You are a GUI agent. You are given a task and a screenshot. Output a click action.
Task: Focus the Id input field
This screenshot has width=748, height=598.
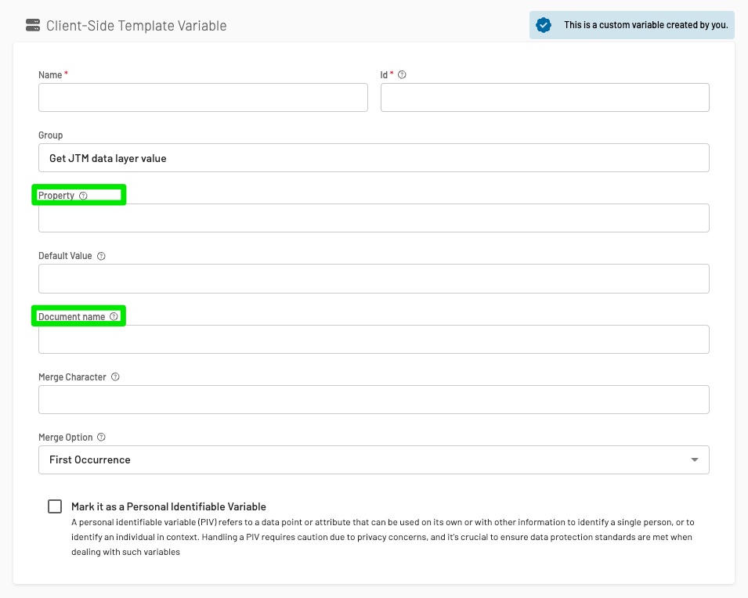(x=544, y=97)
